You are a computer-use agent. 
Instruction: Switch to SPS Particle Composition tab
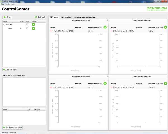pos(85,17)
